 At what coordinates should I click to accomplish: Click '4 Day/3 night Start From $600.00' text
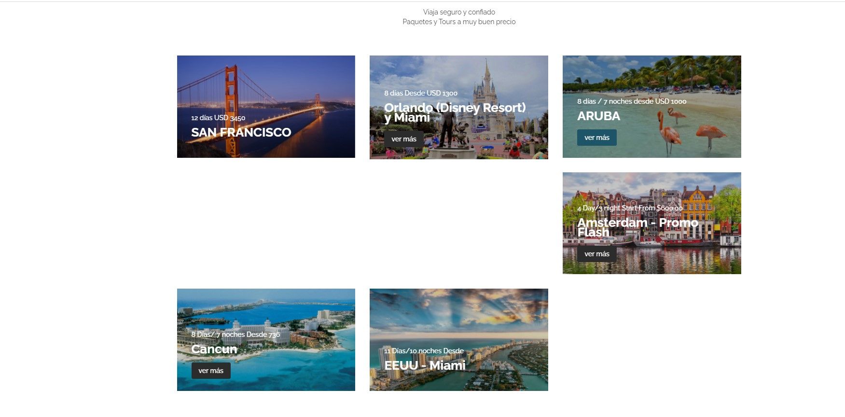630,208
